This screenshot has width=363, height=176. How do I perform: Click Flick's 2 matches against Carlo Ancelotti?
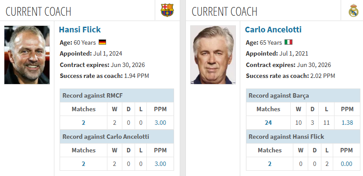click(x=83, y=164)
